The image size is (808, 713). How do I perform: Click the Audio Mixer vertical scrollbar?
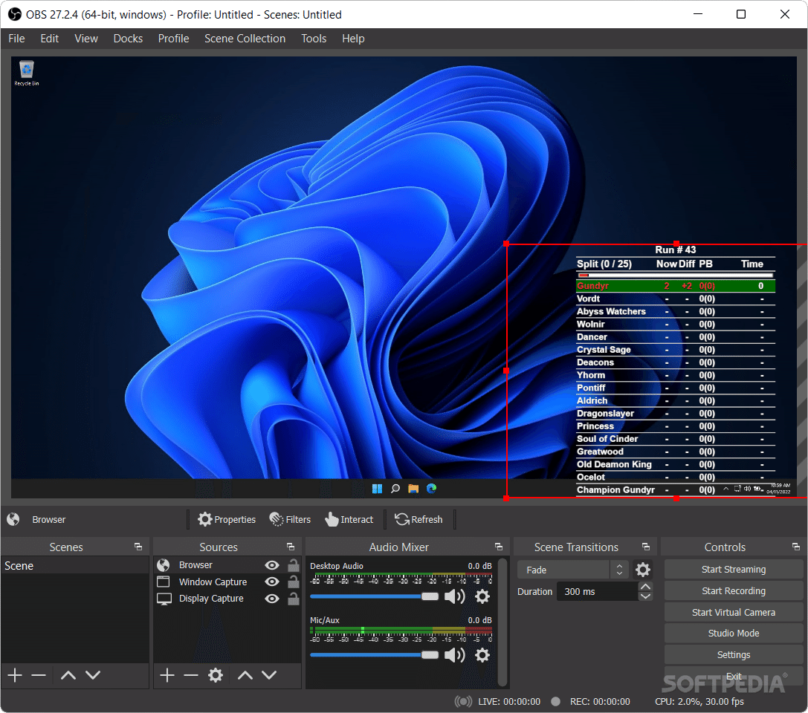click(x=502, y=622)
